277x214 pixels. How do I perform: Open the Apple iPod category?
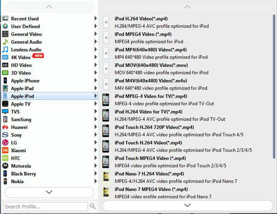[50, 96]
